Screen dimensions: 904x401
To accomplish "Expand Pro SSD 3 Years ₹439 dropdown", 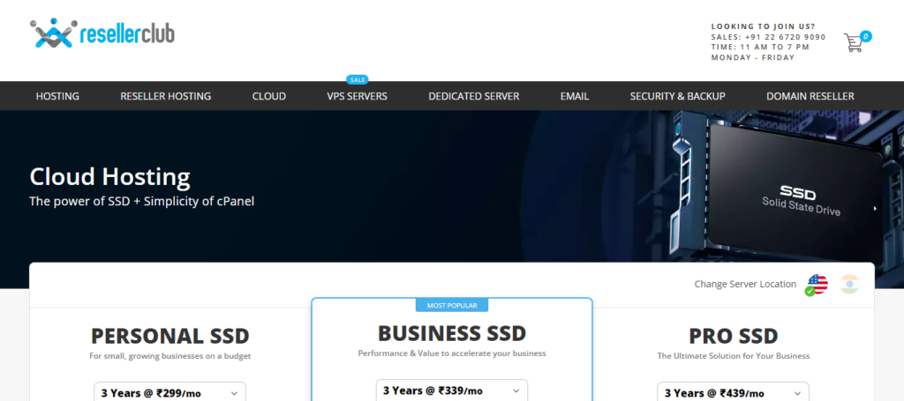I will coord(733,392).
